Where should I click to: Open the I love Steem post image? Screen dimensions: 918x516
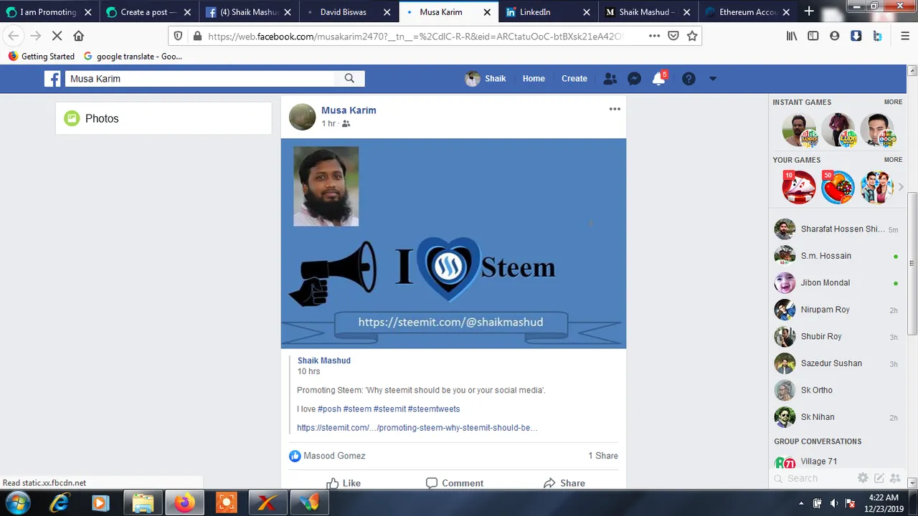pos(453,244)
